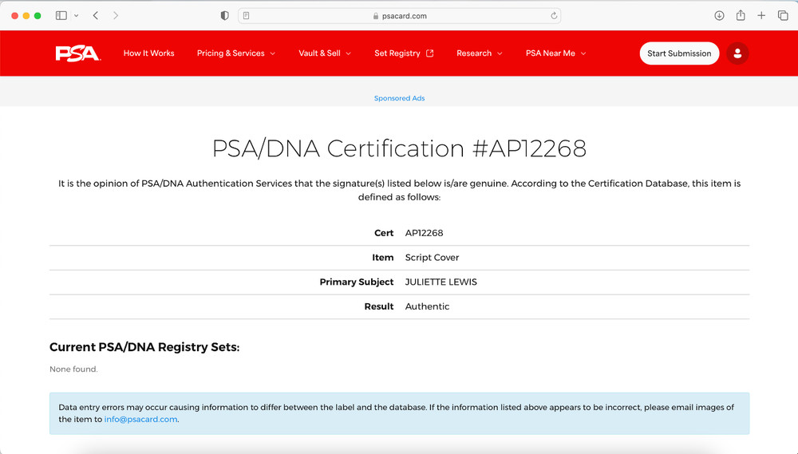Click the info@psacard.com email link

click(x=141, y=420)
